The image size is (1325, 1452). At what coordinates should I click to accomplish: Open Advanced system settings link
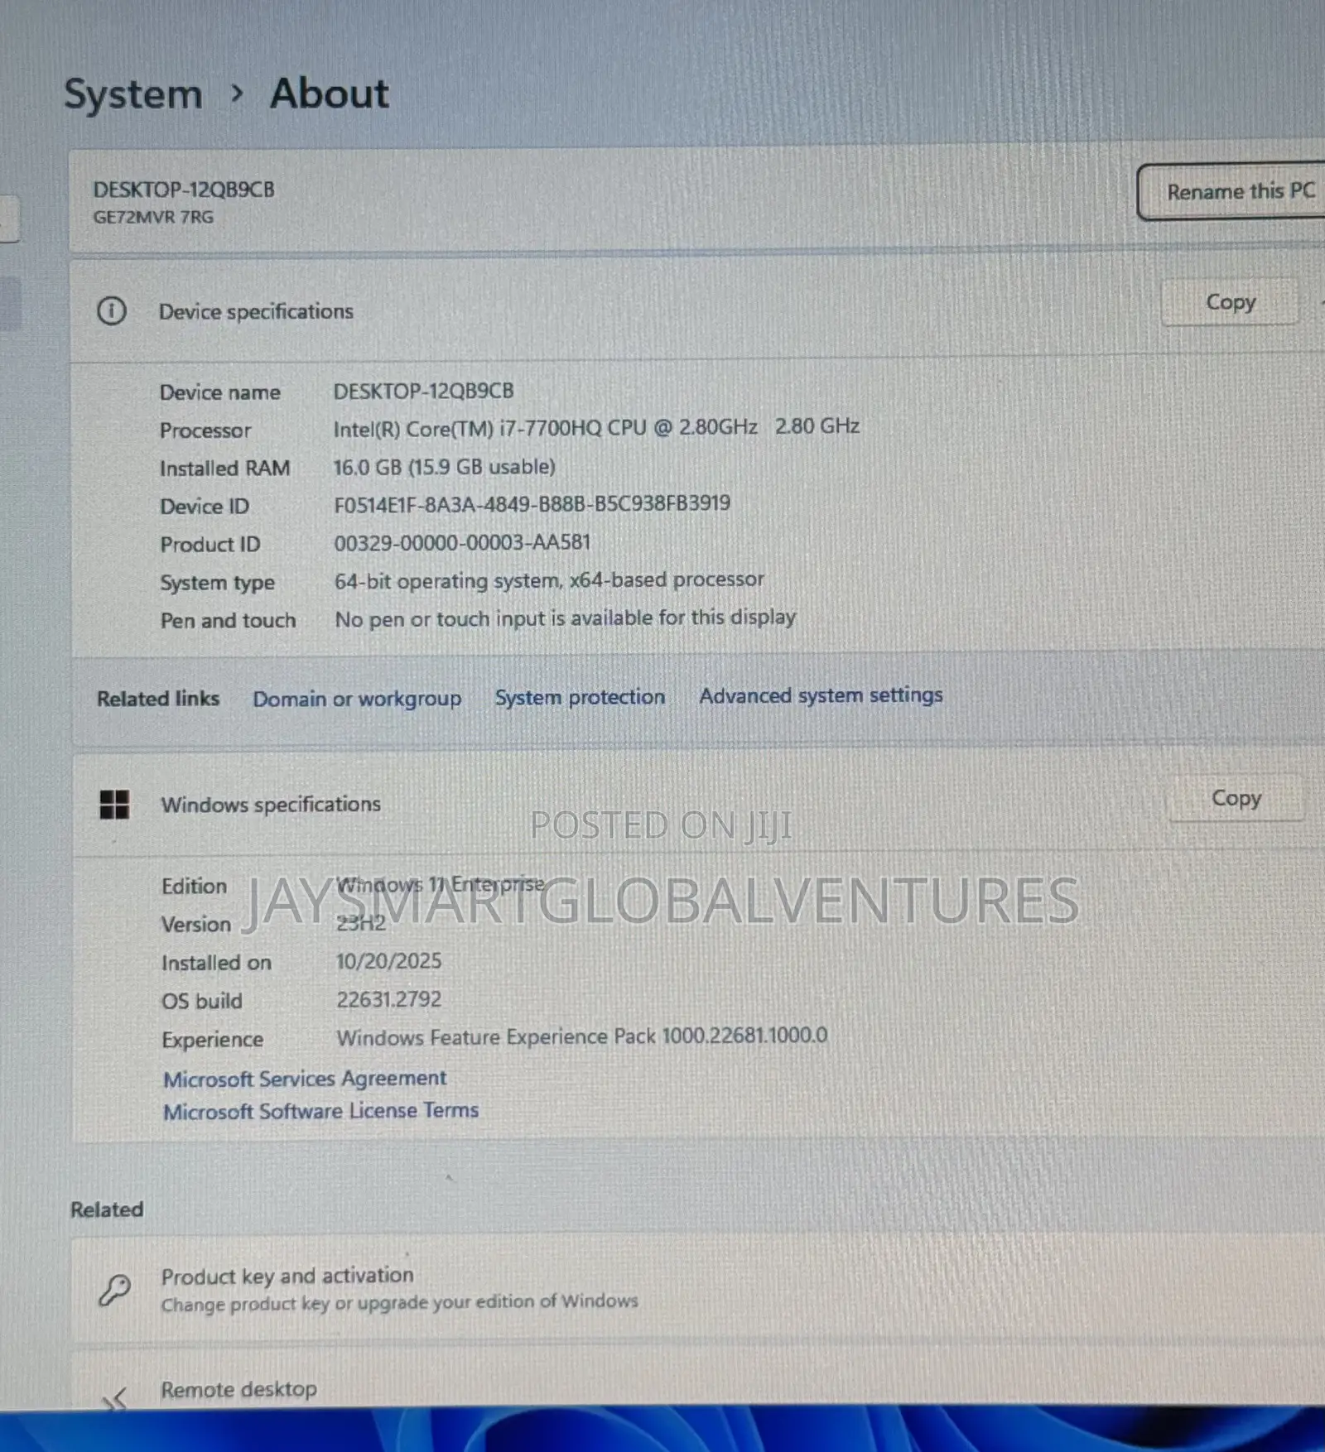[x=821, y=695]
